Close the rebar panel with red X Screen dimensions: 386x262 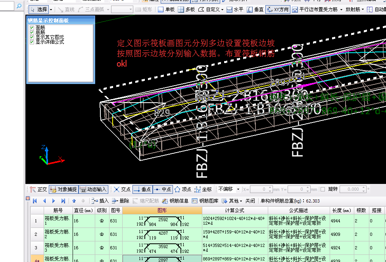coord(28,198)
